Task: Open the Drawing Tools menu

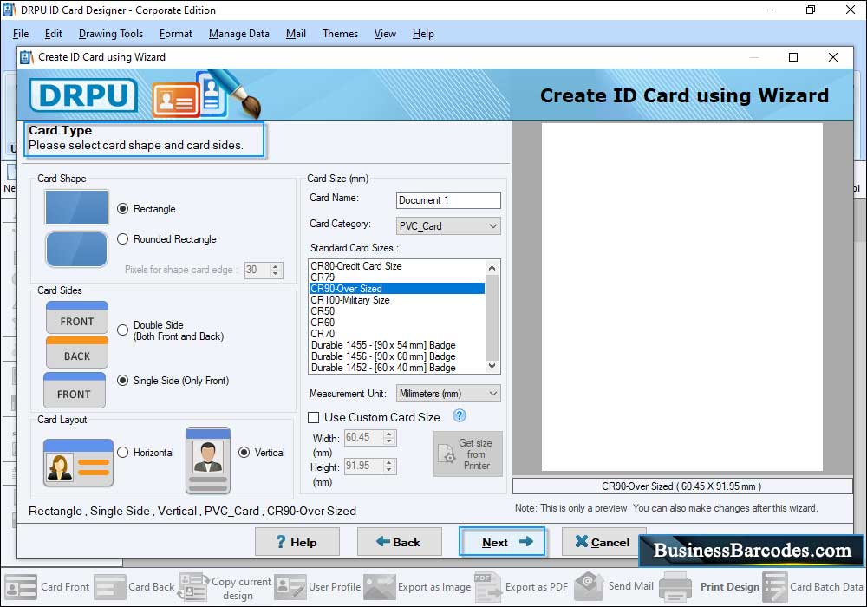Action: pos(111,34)
